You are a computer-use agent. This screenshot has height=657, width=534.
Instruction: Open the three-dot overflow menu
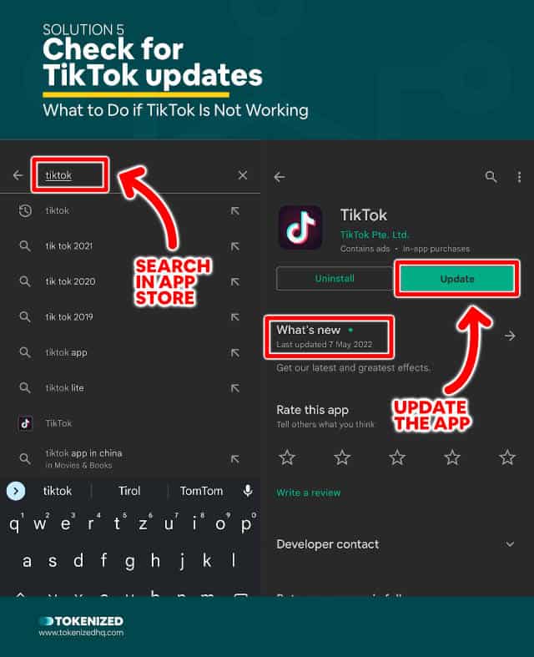click(x=519, y=177)
